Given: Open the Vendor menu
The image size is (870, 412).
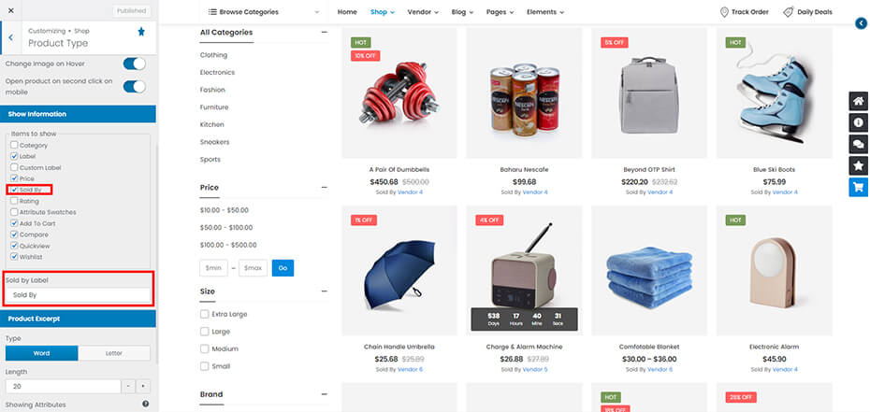Looking at the screenshot, I should pos(423,12).
